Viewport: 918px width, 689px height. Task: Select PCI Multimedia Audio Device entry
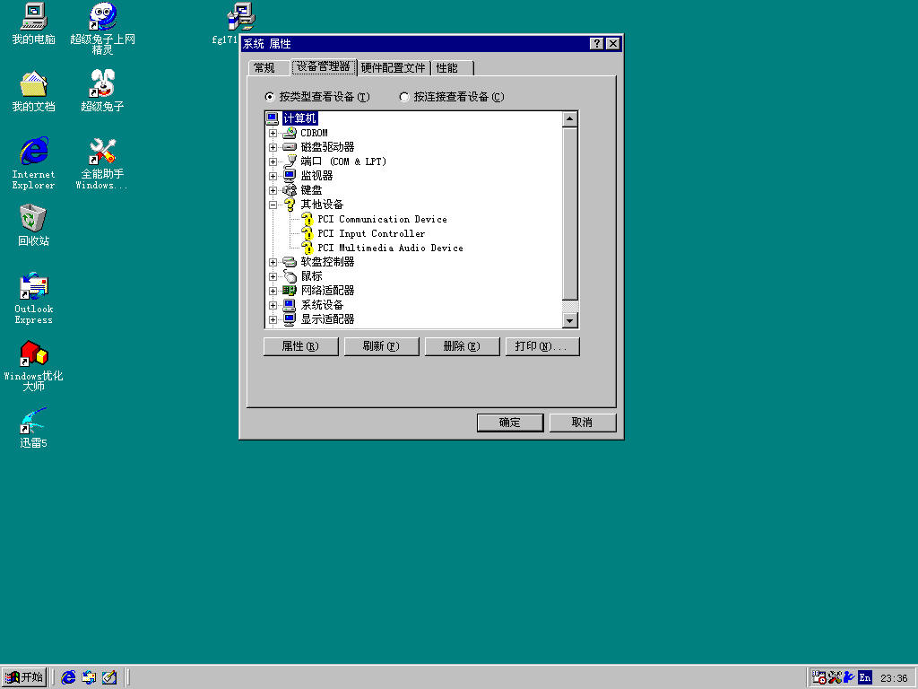[391, 248]
